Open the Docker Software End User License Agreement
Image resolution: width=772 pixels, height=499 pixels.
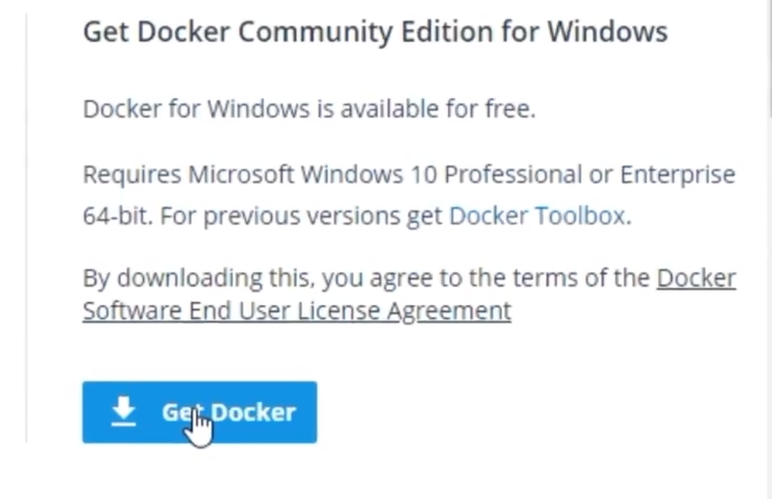[x=409, y=294]
